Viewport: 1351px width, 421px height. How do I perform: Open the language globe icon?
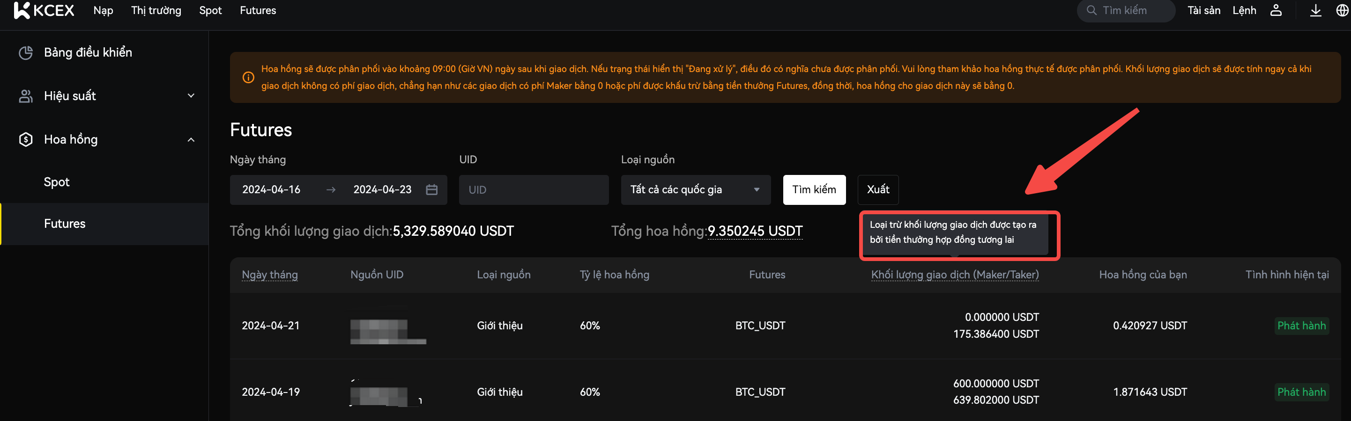click(1342, 10)
